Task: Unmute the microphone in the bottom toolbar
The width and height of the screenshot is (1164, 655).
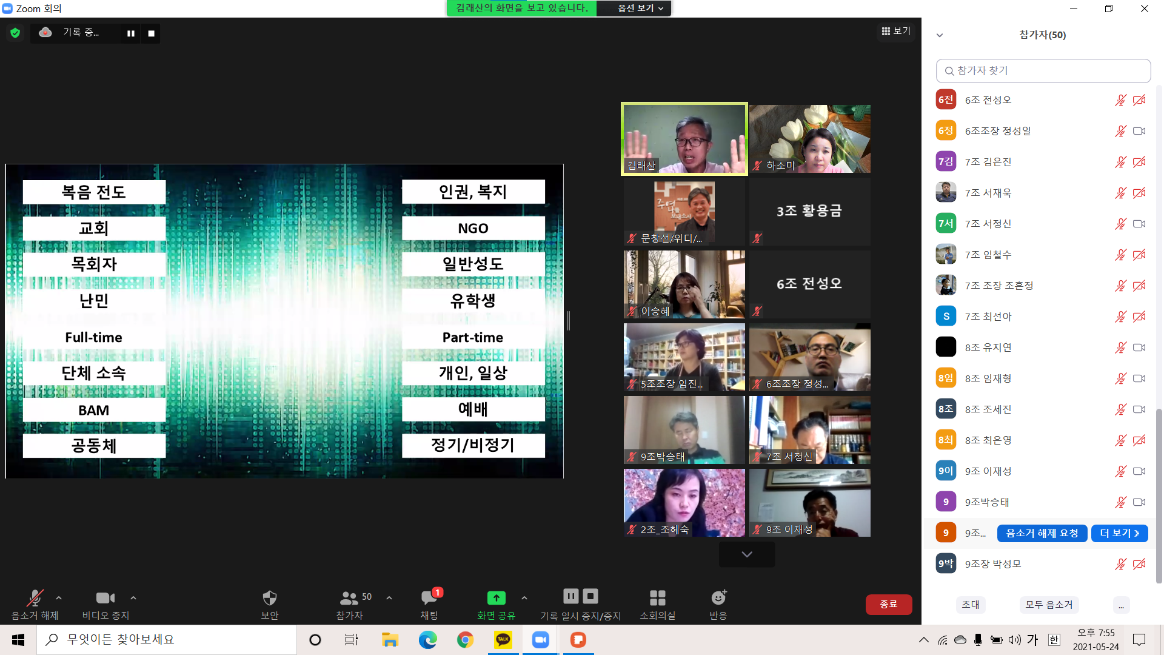Action: click(35, 599)
